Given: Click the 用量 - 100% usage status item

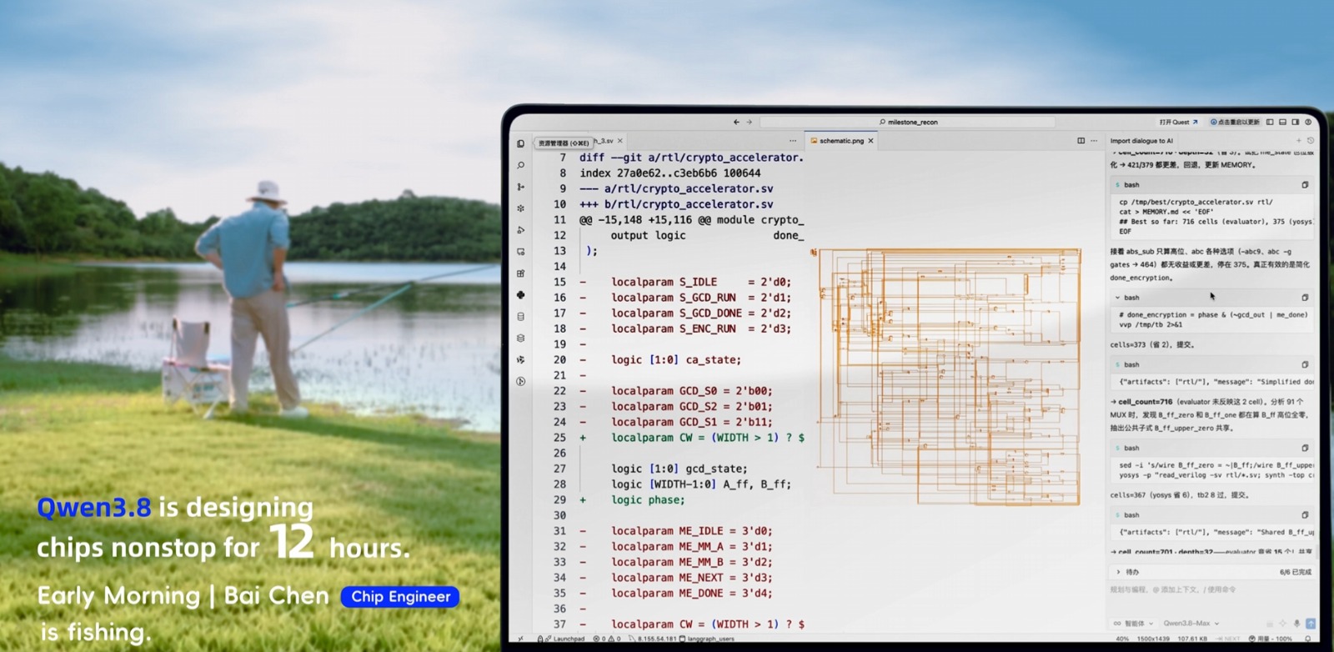Looking at the screenshot, I should [1271, 639].
